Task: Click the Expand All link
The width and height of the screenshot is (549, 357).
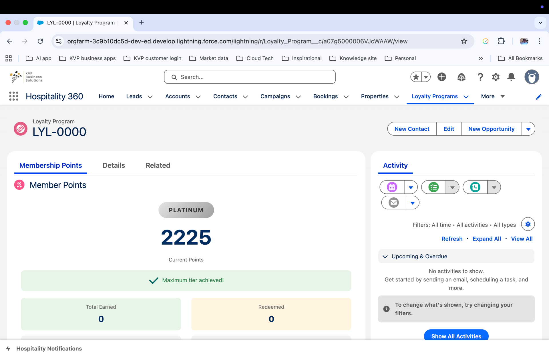Action: tap(487, 239)
